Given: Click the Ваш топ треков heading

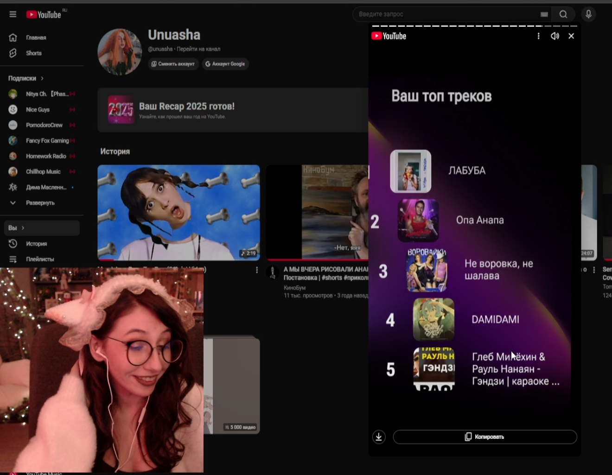Looking at the screenshot, I should pos(441,96).
